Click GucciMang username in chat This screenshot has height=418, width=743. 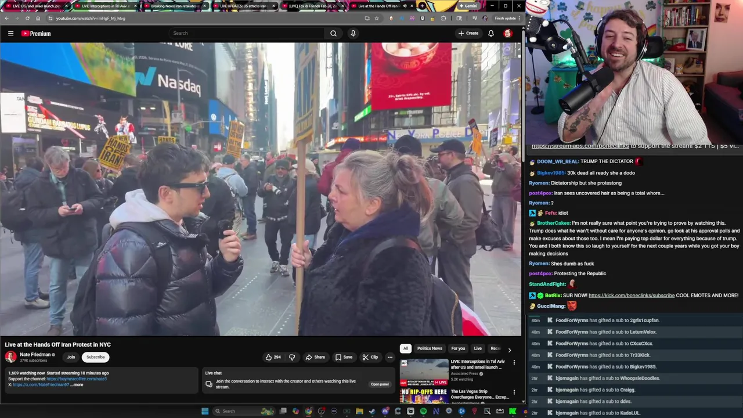pyautogui.click(x=551, y=306)
